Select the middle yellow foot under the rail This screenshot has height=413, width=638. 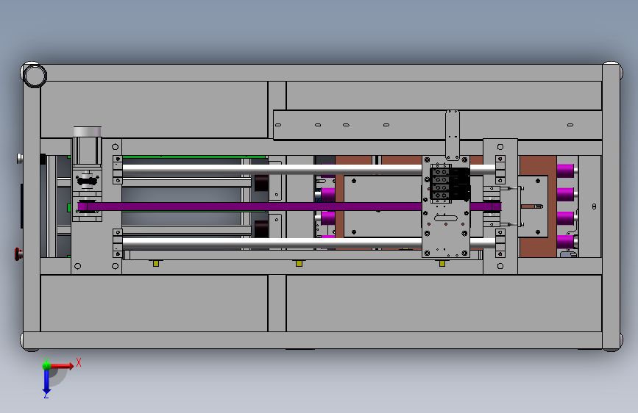[x=299, y=263]
